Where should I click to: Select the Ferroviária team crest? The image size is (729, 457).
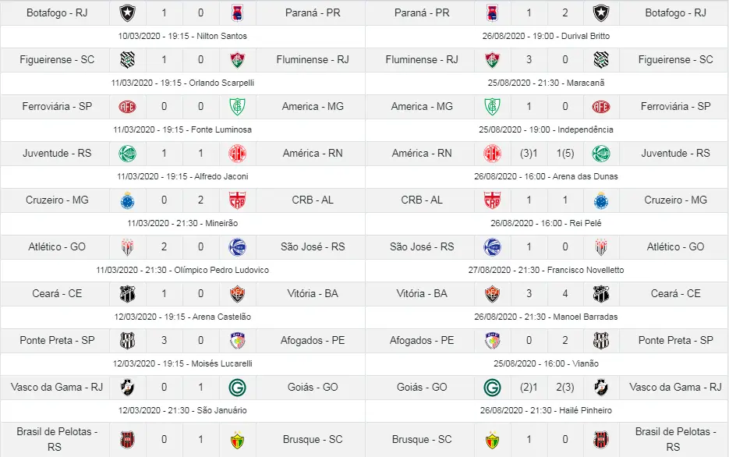[127, 107]
